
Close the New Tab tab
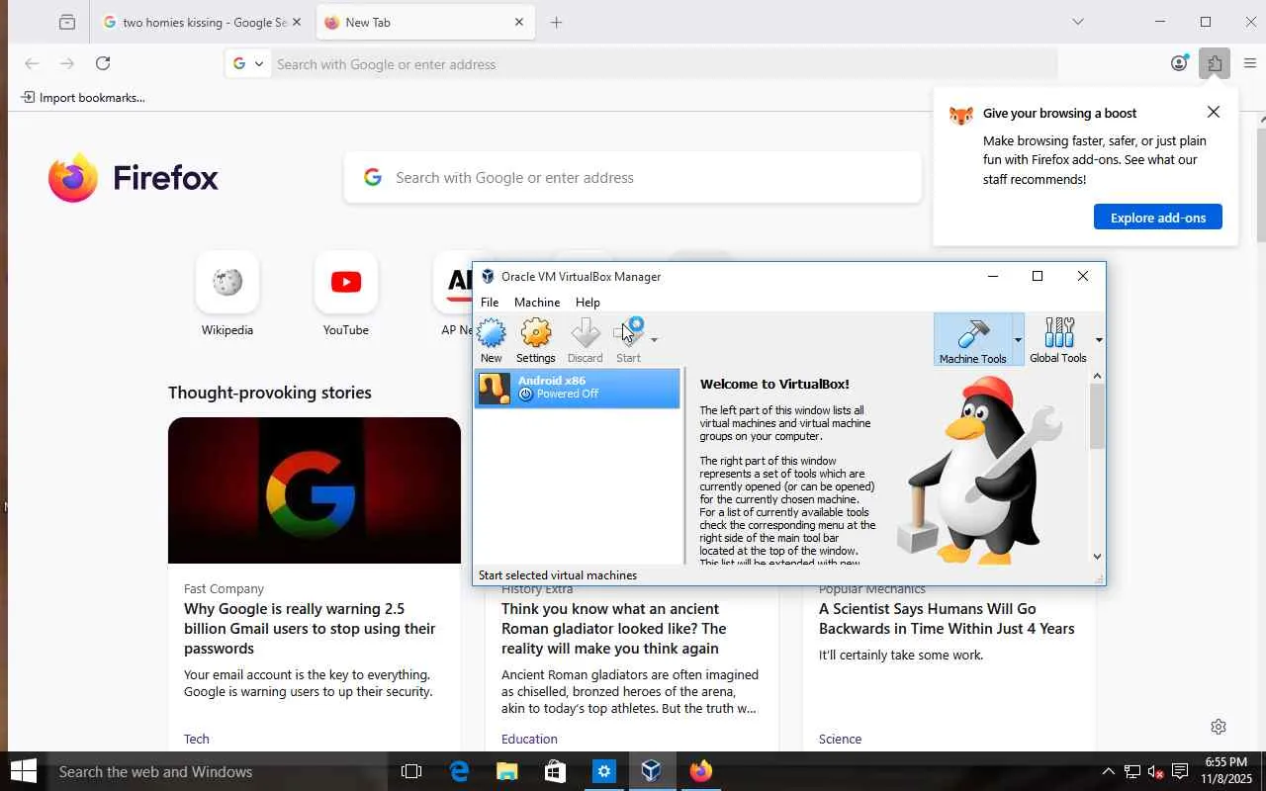518,22
